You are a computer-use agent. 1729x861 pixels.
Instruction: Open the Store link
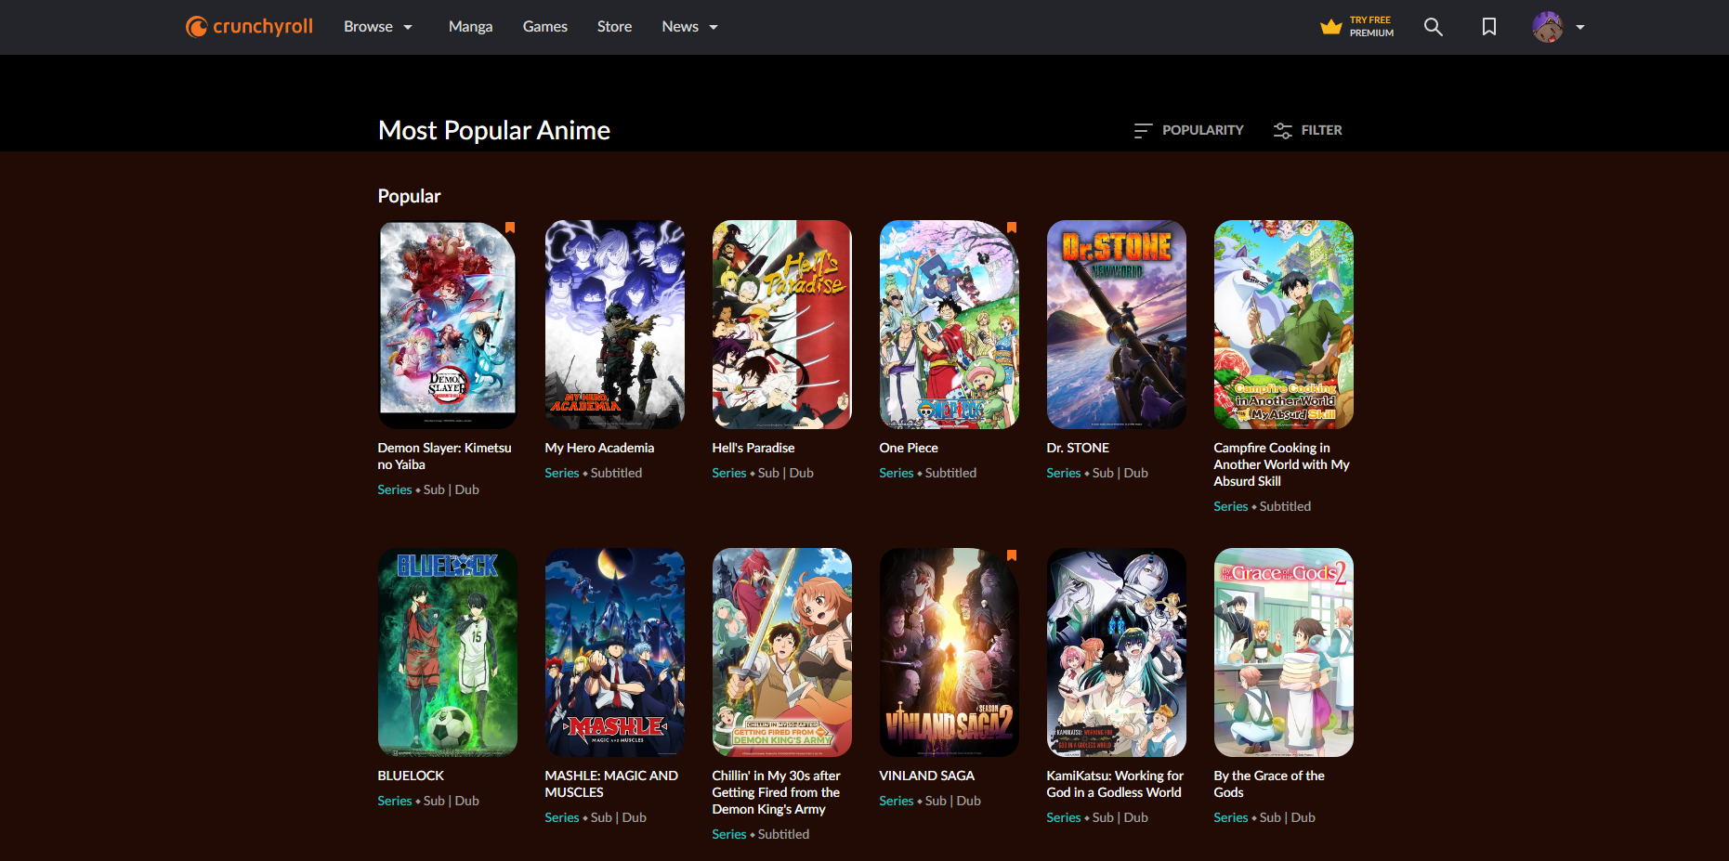pos(614,27)
